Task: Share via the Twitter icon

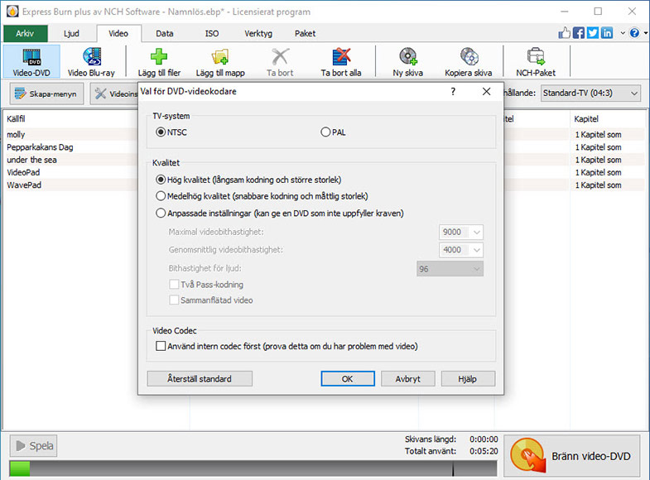Action: pos(593,33)
